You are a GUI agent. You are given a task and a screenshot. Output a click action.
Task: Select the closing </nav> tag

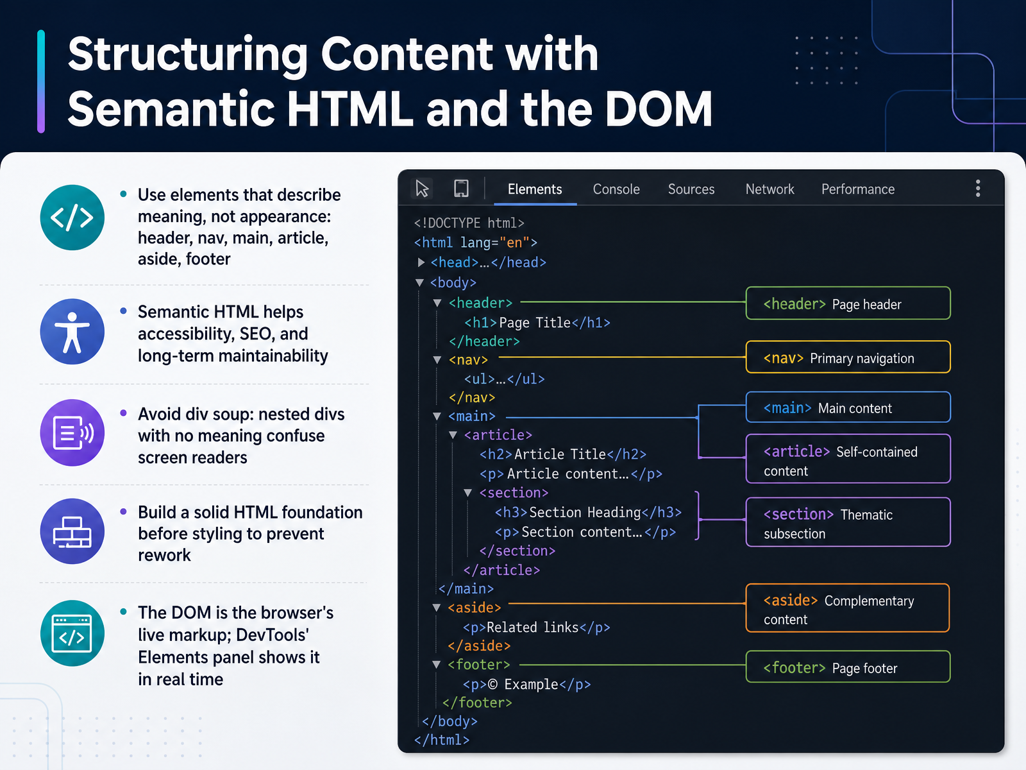(x=472, y=398)
